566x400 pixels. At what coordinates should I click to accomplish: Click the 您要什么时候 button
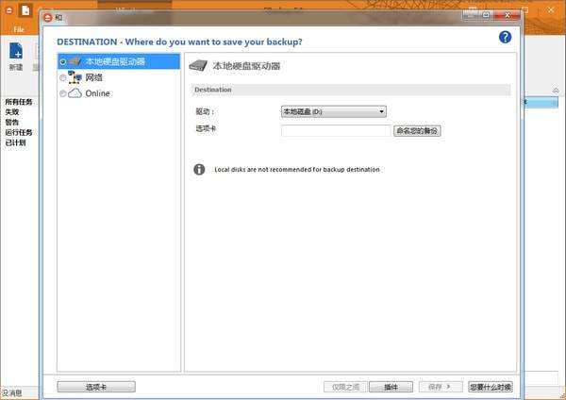coord(490,387)
